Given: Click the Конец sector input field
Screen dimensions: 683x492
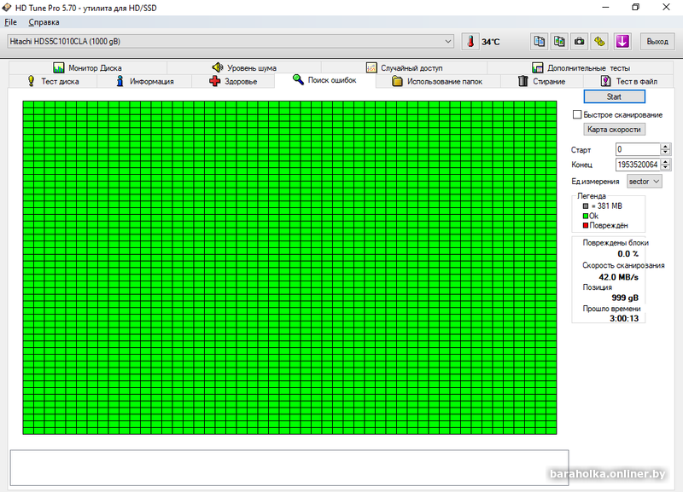Looking at the screenshot, I should (638, 165).
